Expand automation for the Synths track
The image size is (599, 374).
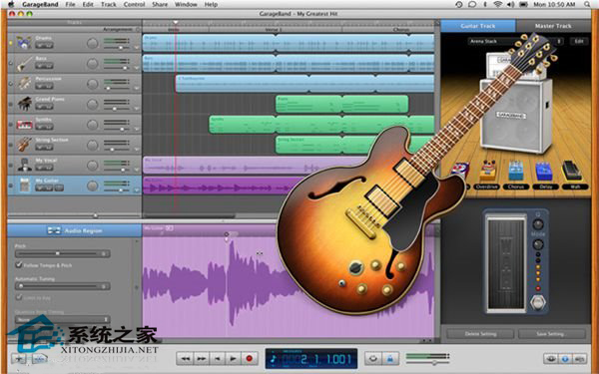pyautogui.click(x=137, y=130)
